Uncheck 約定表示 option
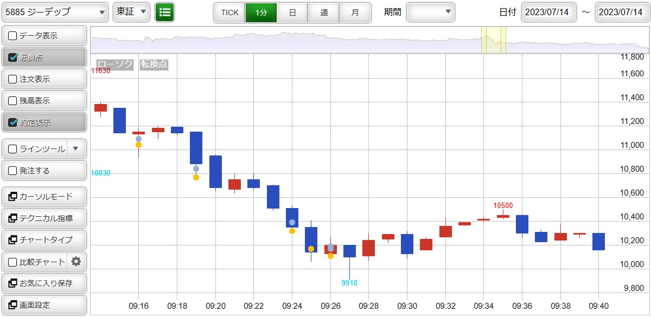This screenshot has height=318, width=651. [12, 122]
